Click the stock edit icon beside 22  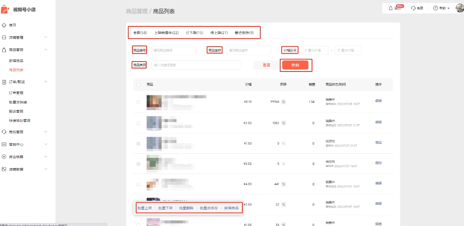284,205
